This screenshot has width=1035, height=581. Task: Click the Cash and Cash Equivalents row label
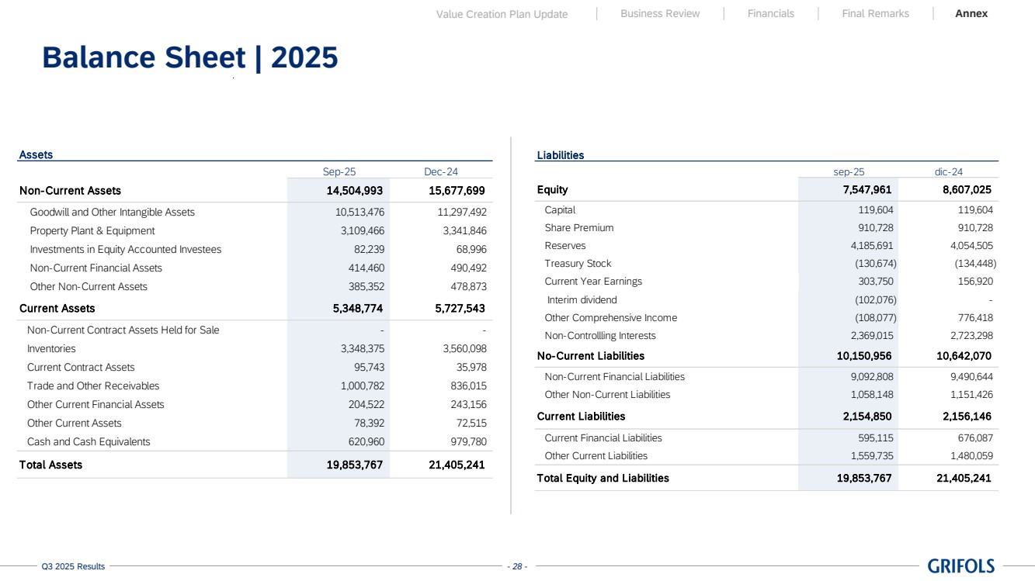[x=89, y=442]
